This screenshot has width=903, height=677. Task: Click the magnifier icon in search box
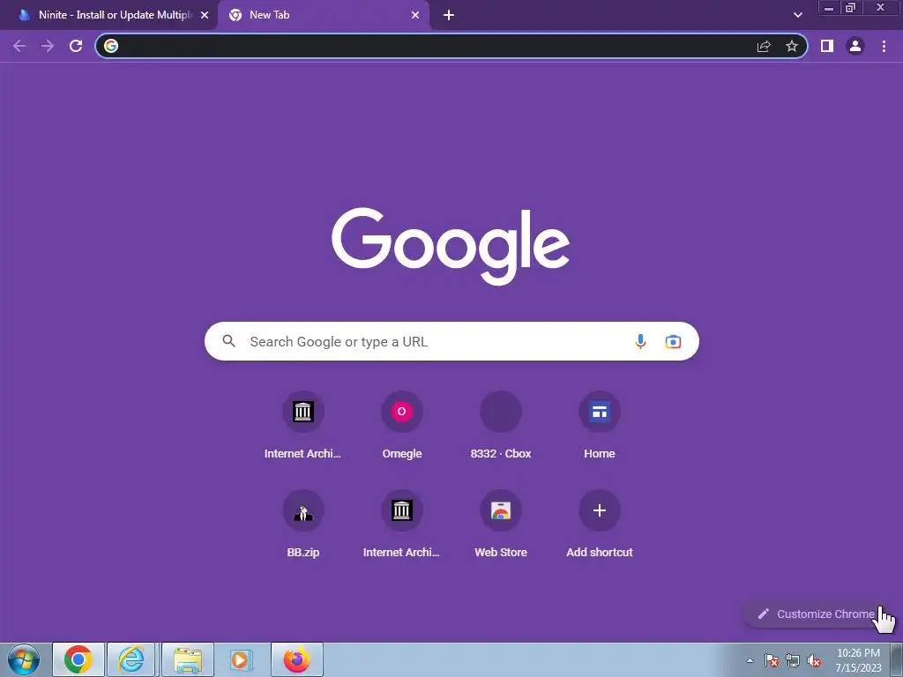pyautogui.click(x=228, y=341)
